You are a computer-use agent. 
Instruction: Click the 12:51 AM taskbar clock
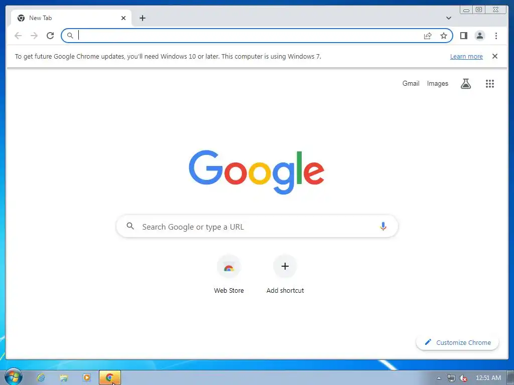(x=488, y=378)
